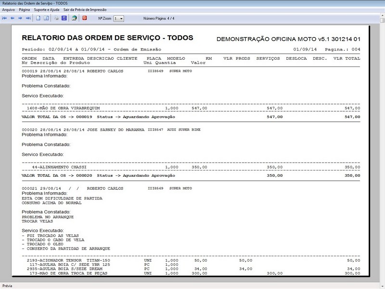Go to the first page arrow

4,18
